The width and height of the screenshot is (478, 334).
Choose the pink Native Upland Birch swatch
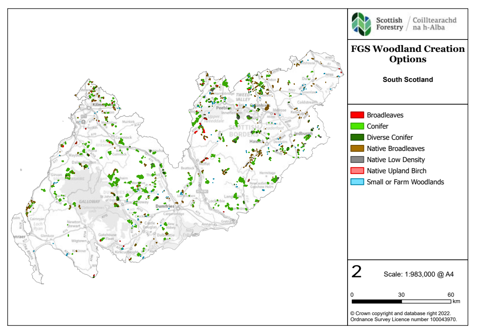click(x=357, y=171)
